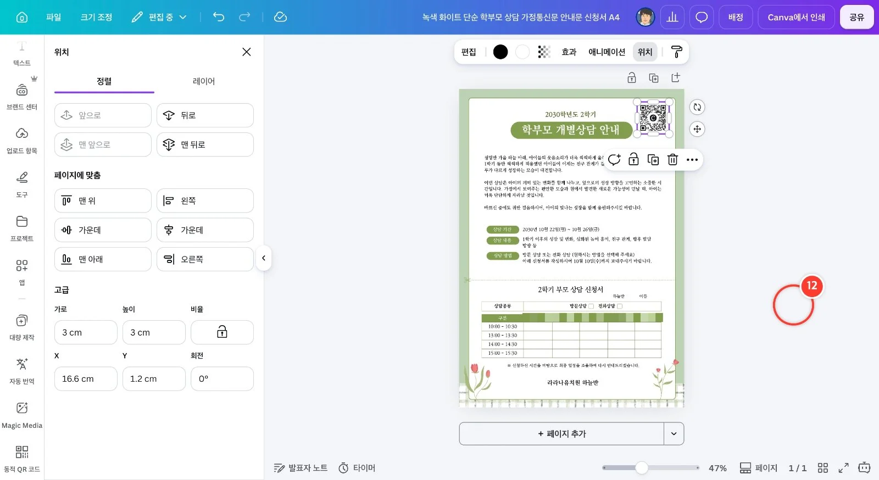Expand 페이지 추가 dropdown arrow
This screenshot has width=879, height=480.
coord(674,434)
